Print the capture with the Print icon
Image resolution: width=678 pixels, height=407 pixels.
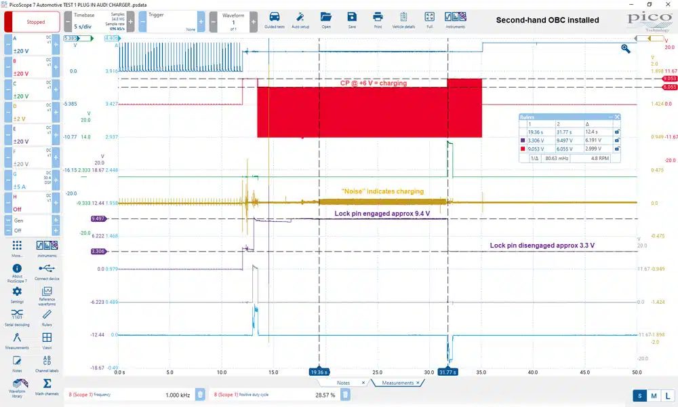click(x=378, y=20)
